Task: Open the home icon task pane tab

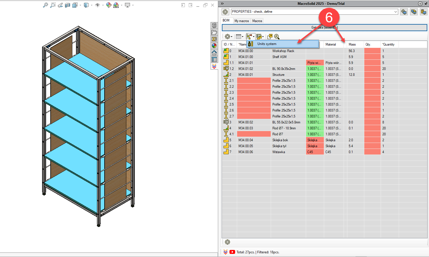Action: click(x=214, y=53)
